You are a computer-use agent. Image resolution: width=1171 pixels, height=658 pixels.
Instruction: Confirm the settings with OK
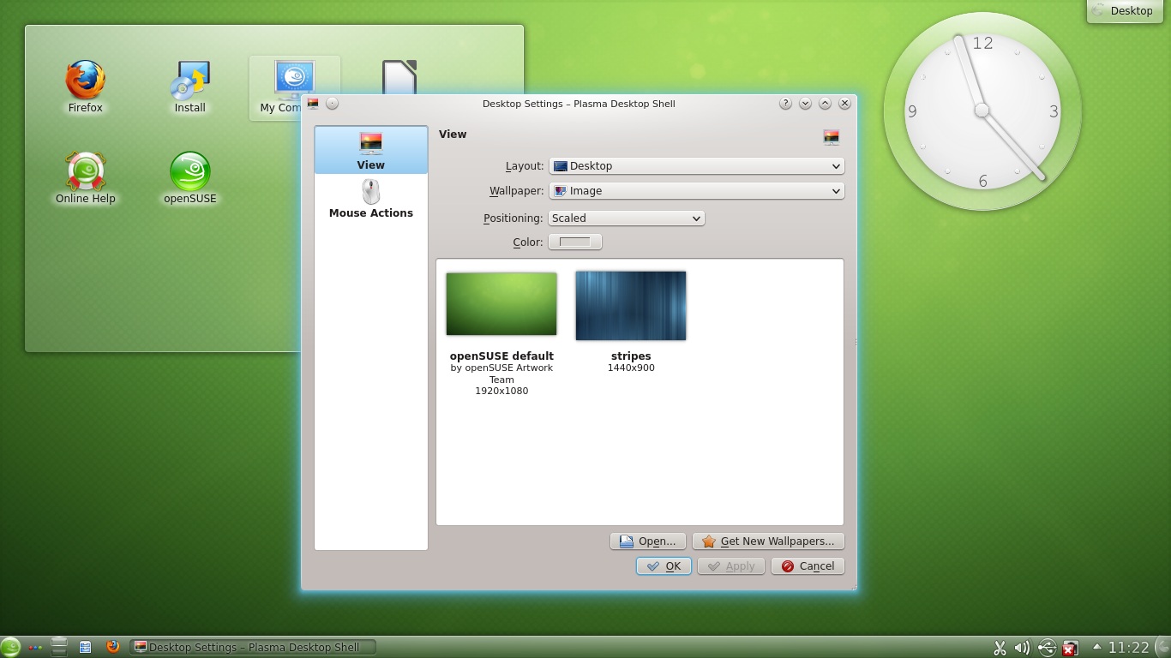[664, 566]
